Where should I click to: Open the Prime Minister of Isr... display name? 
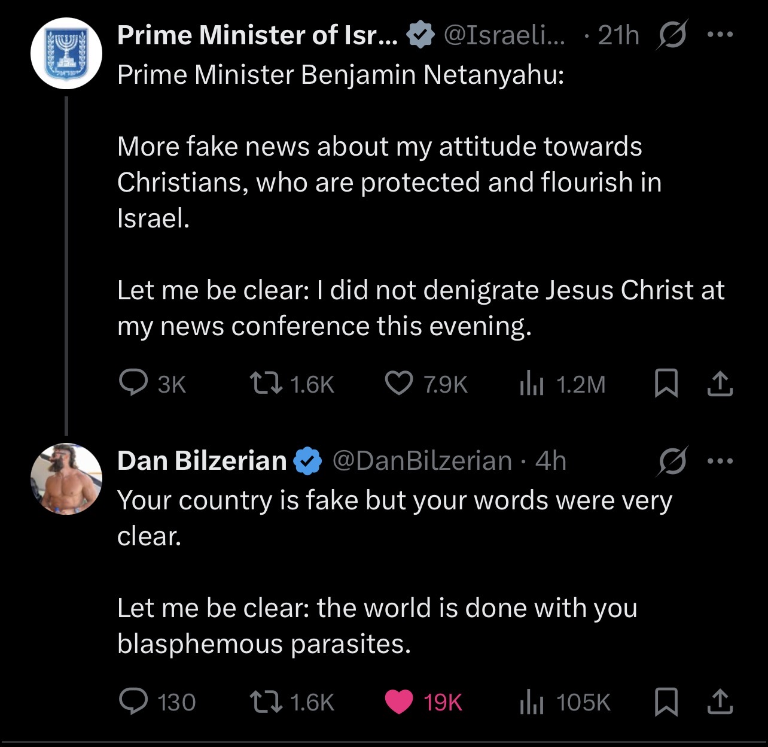[x=257, y=35]
